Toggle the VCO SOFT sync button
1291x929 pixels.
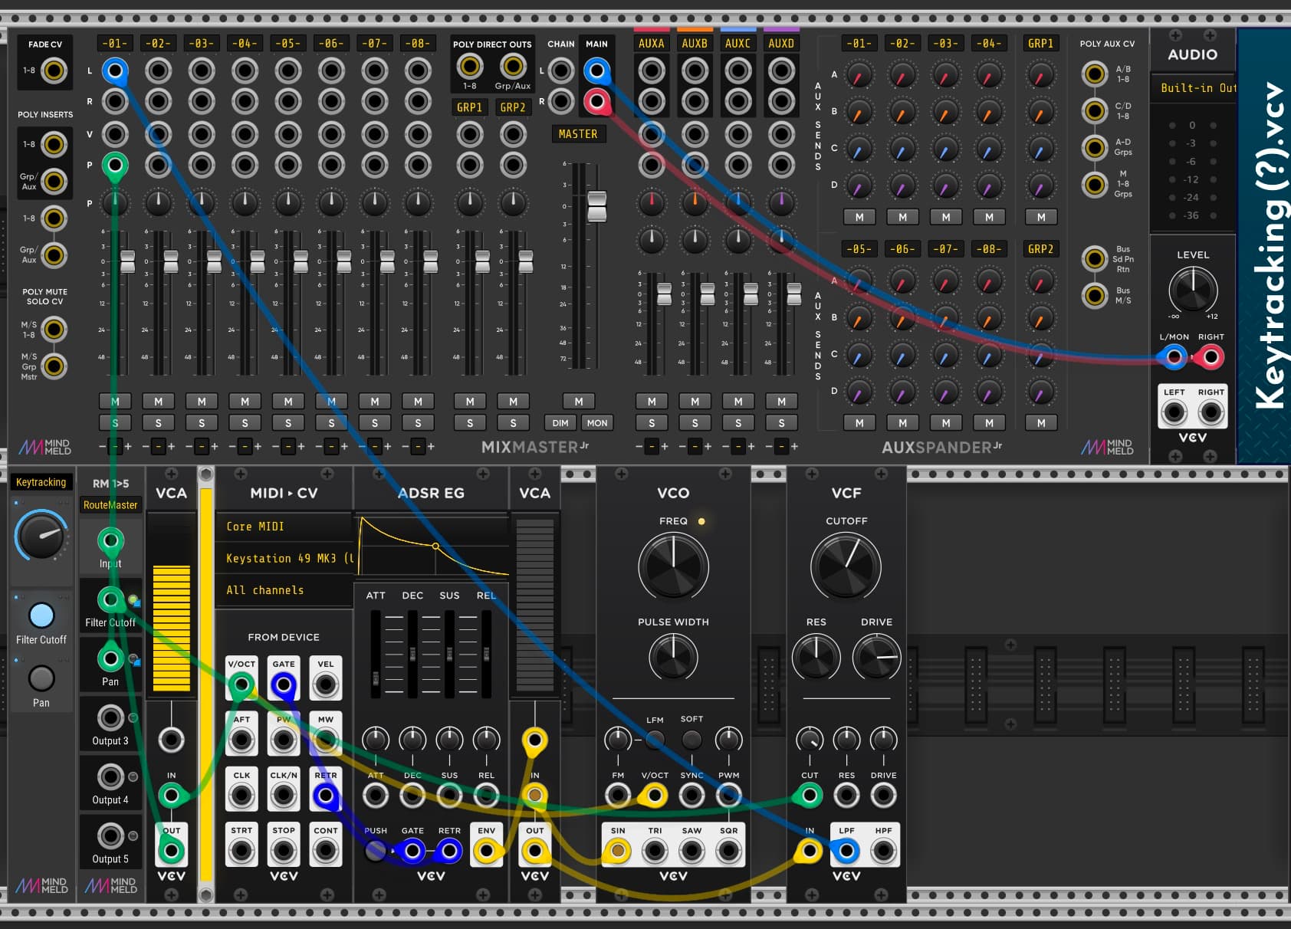[x=691, y=740]
